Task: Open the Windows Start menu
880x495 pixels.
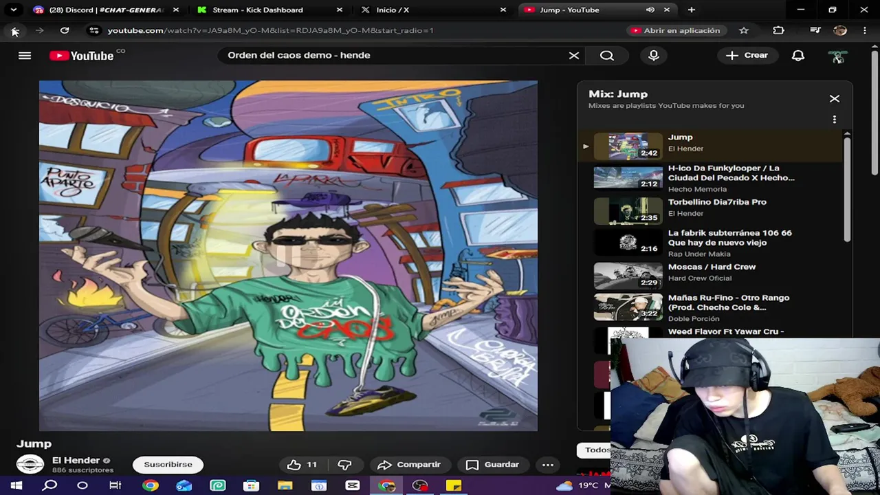Action: tap(16, 485)
